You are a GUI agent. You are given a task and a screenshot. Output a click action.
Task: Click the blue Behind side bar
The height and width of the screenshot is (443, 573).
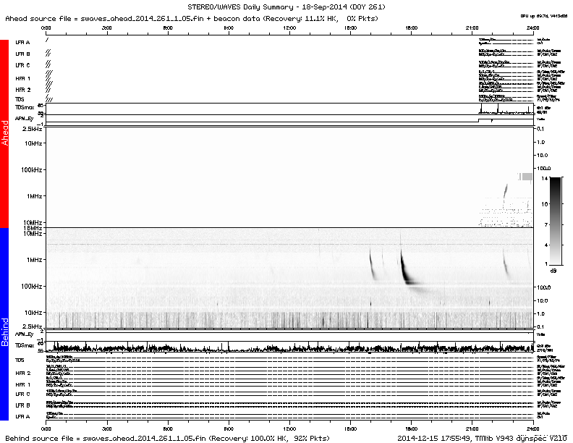pyautogui.click(x=4, y=324)
